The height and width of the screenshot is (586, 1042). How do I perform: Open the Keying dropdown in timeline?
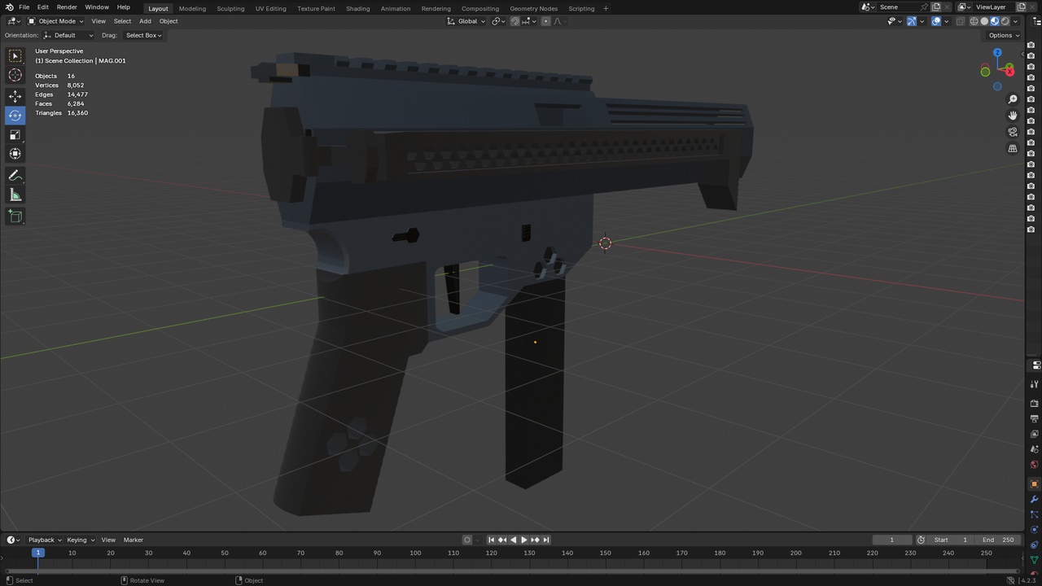click(80, 540)
